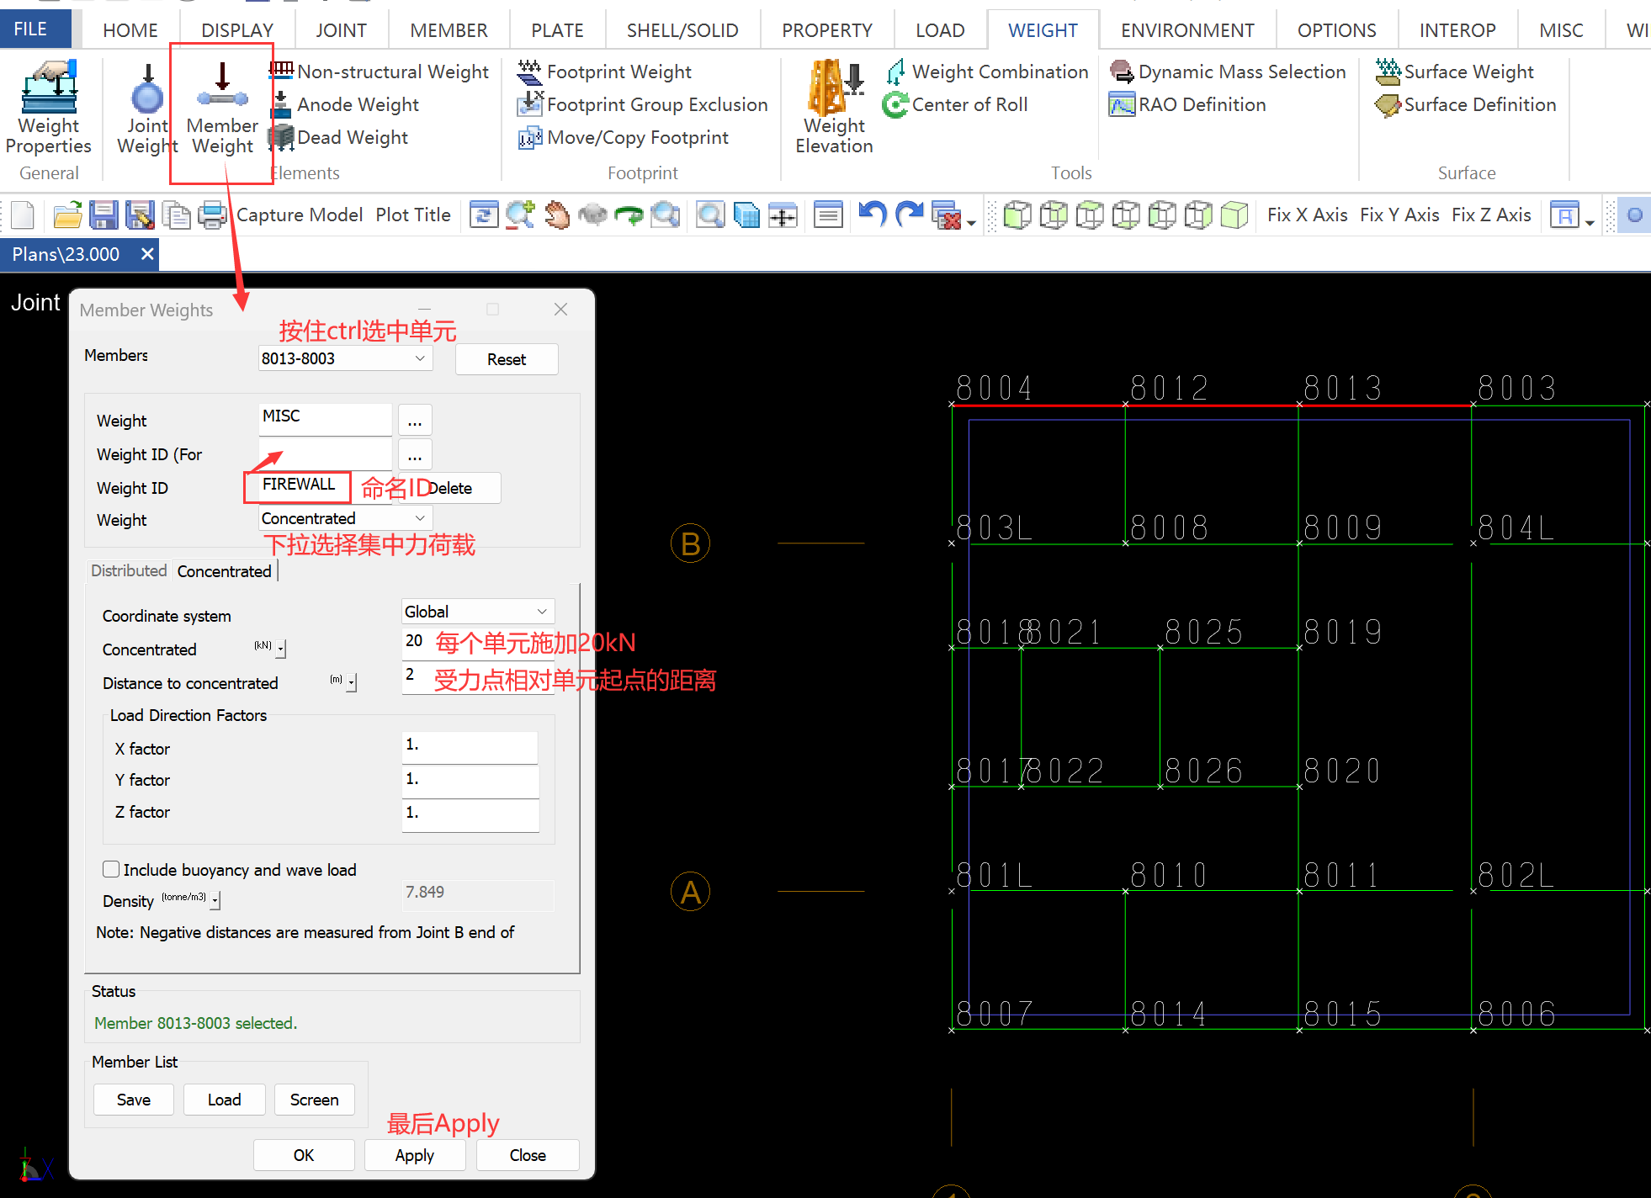Click the Reset button
Screen dimensions: 1651x1198
tap(506, 359)
